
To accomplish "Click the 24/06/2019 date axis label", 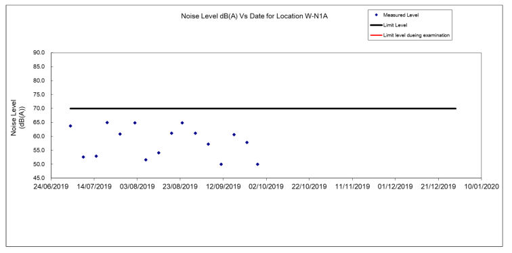I will (51, 187).
